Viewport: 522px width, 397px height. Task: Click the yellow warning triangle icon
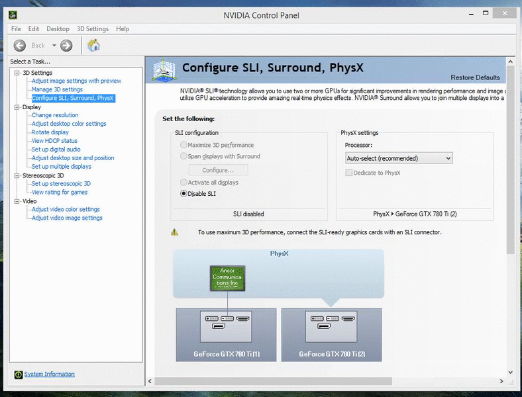click(x=174, y=232)
